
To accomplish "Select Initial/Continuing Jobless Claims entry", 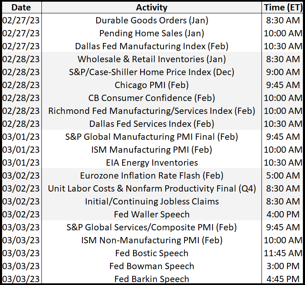I will click(152, 202).
